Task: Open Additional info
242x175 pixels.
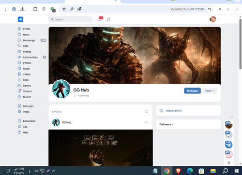Action: (188, 111)
